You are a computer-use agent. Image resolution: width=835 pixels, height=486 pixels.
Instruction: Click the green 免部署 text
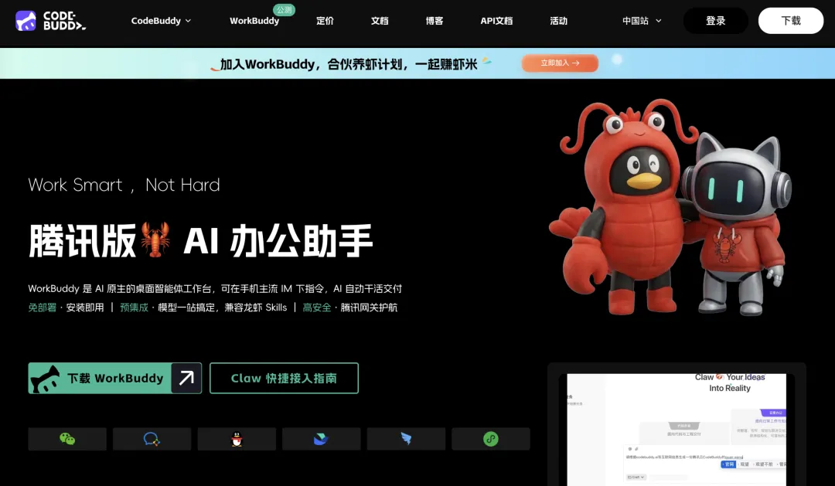tap(42, 308)
